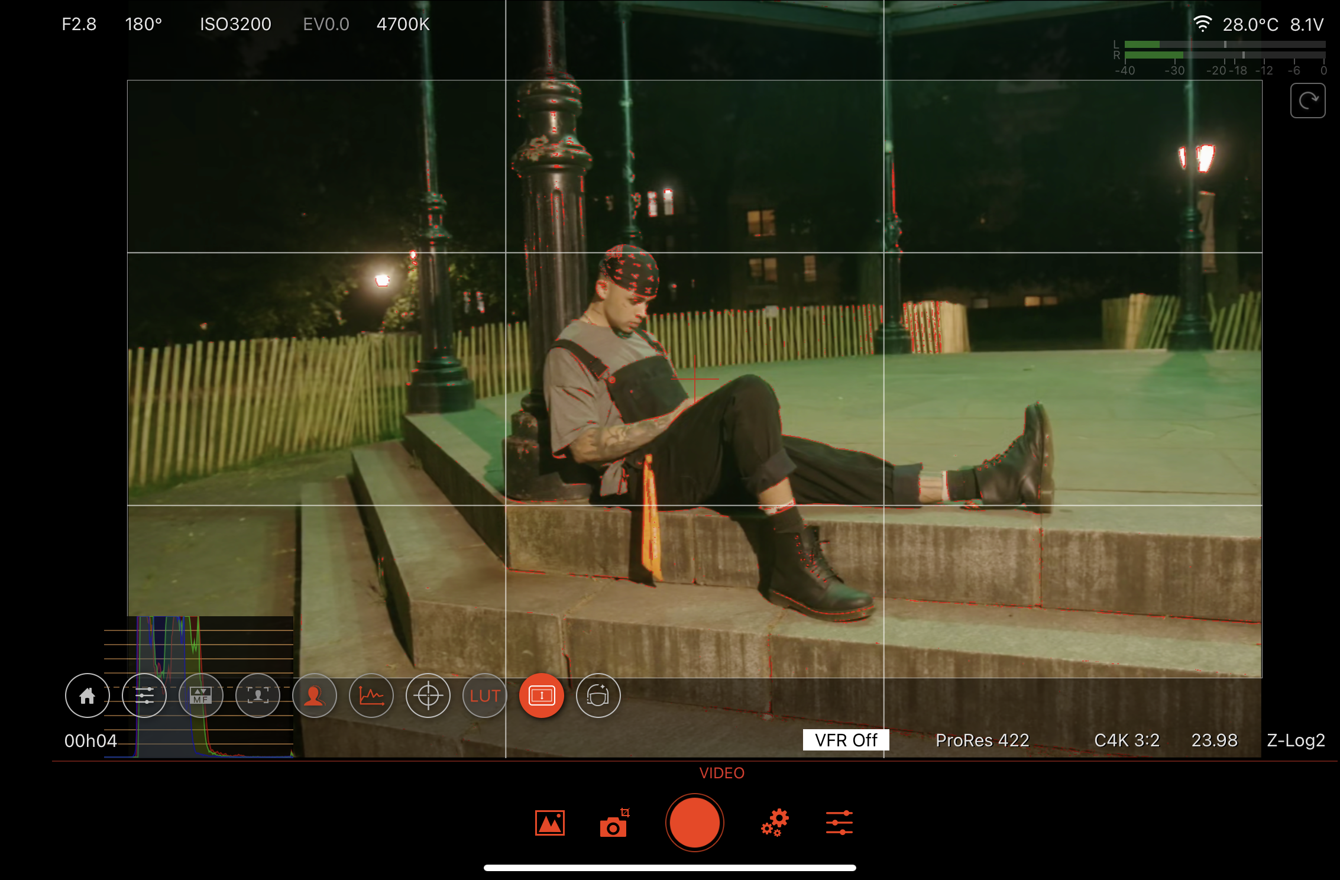1340x880 pixels.
Task: Open the C4K 3:2 resolution selector
Action: pyautogui.click(x=1127, y=740)
